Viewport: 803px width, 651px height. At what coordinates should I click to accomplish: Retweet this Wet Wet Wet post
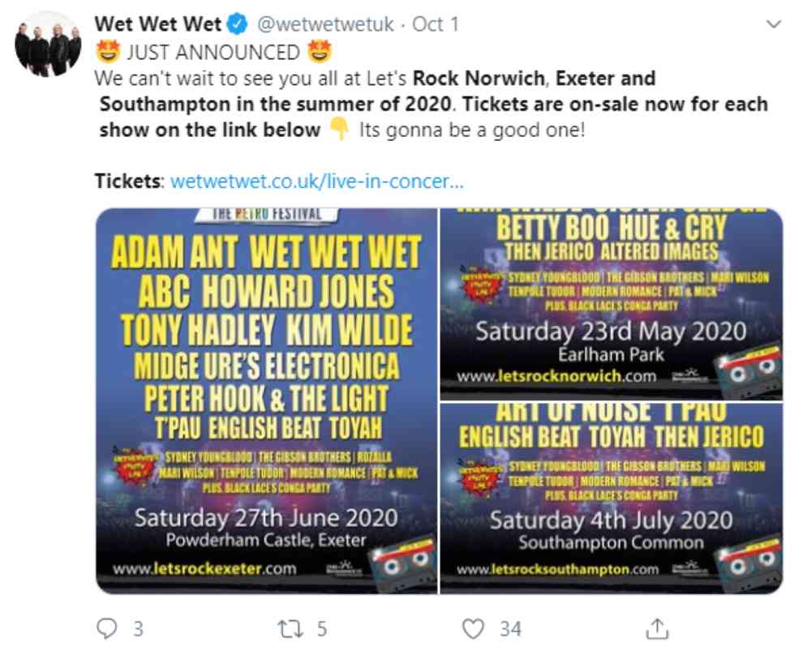pyautogui.click(x=290, y=629)
